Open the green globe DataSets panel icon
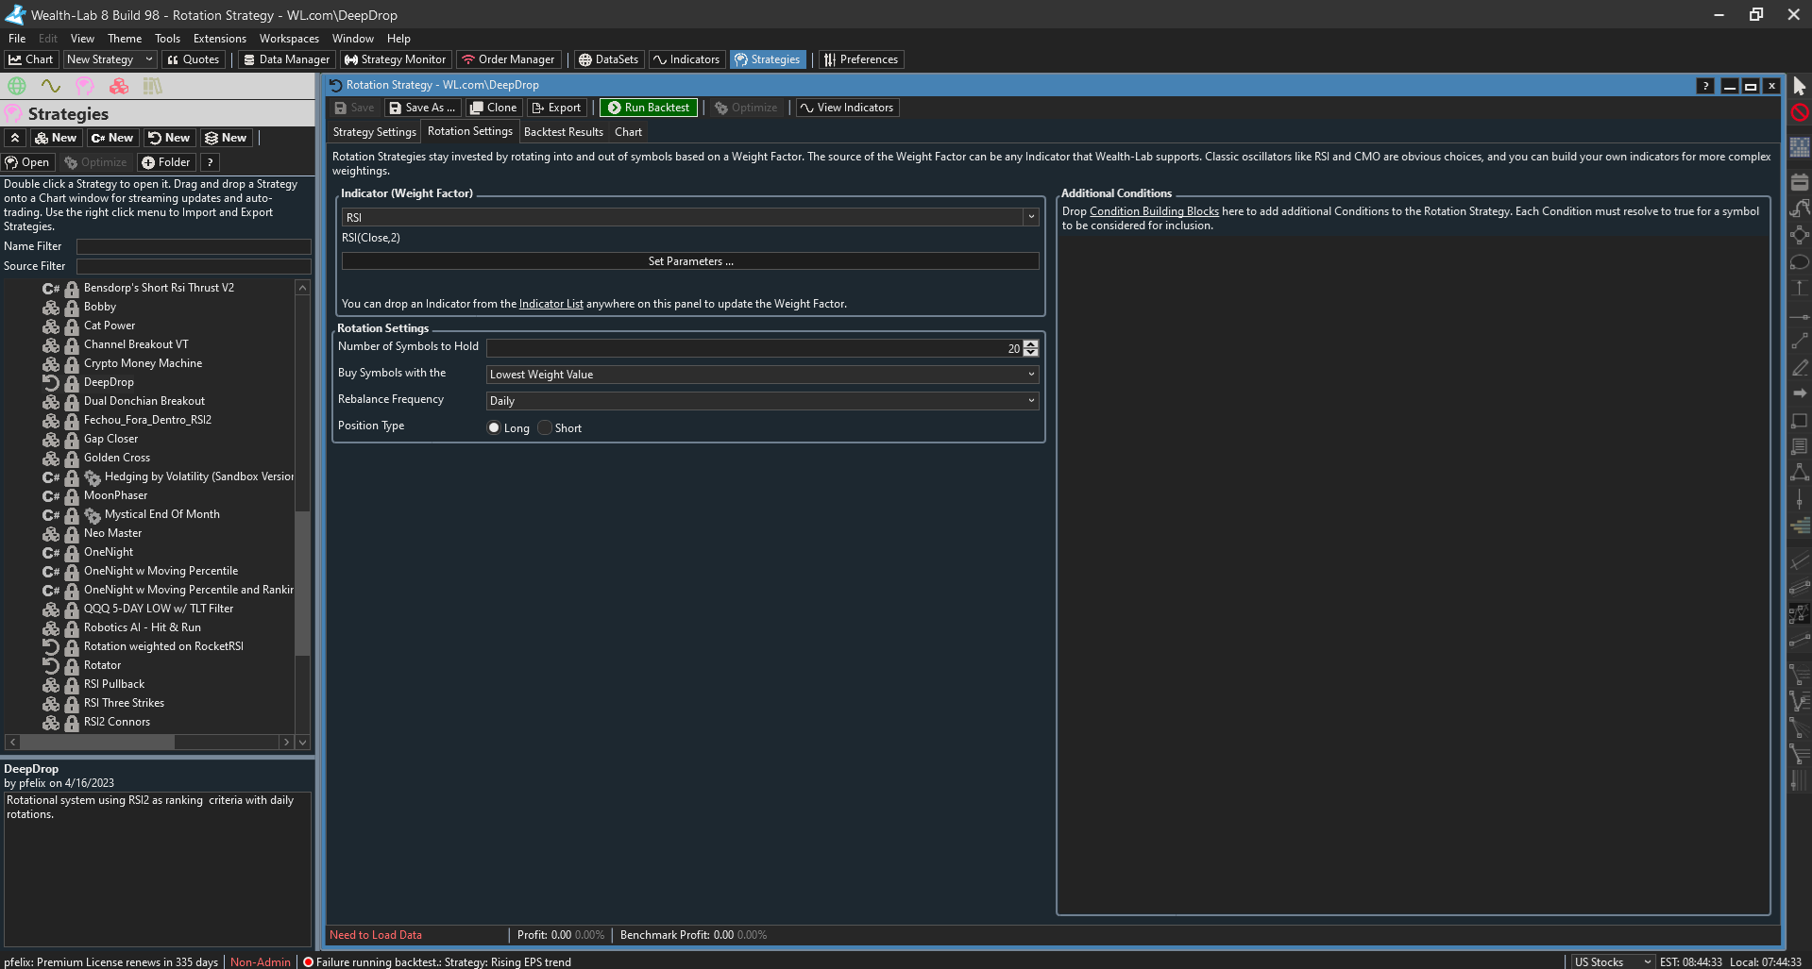 pos(17,86)
